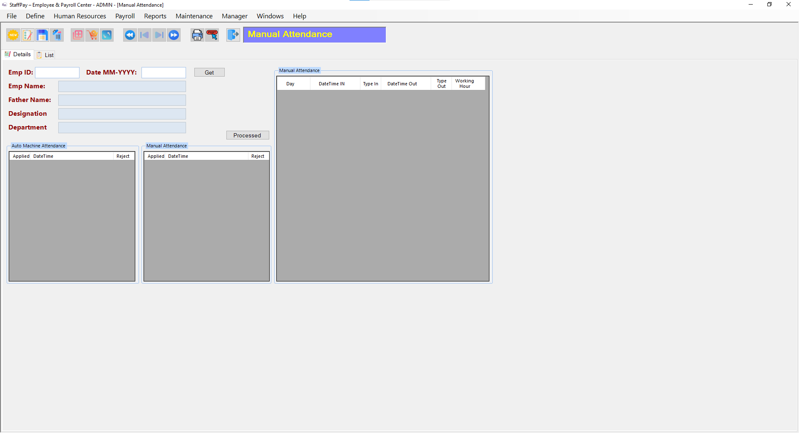Open the Human Resources menu
The height and width of the screenshot is (433, 799).
click(80, 16)
